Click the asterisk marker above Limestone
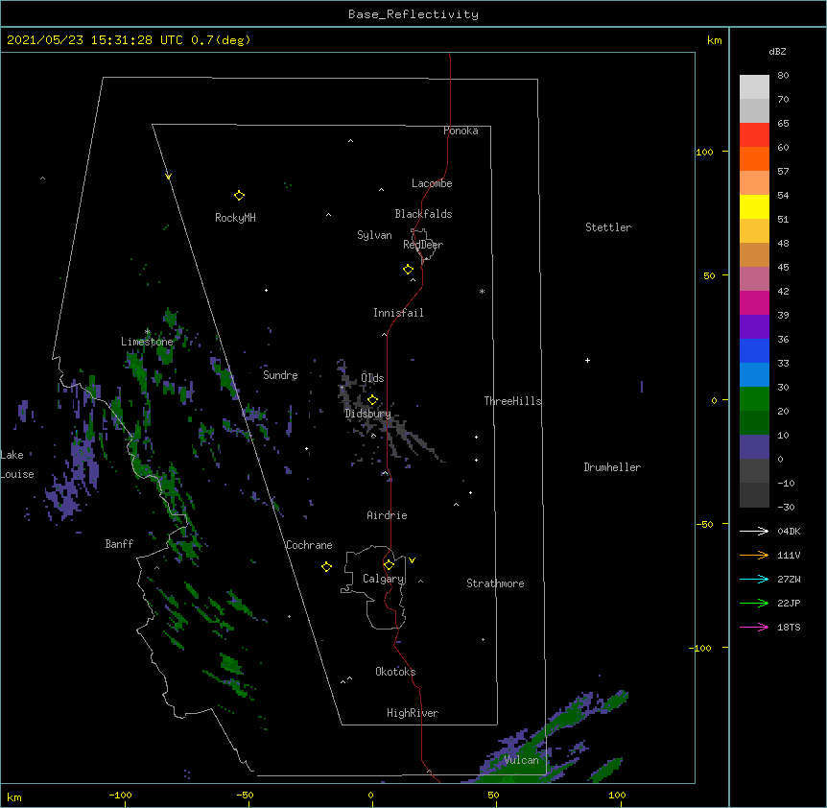Screen dimensions: 827x808 [x=147, y=332]
